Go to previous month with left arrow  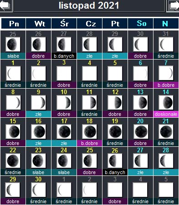pos(6,6)
